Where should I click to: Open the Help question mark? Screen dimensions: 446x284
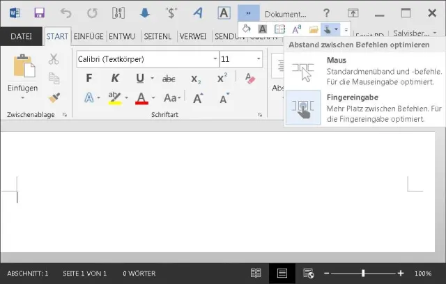tap(327, 13)
